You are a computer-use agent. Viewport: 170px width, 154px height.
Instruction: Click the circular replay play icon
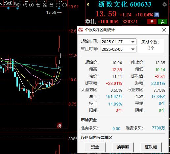click(32, 5)
